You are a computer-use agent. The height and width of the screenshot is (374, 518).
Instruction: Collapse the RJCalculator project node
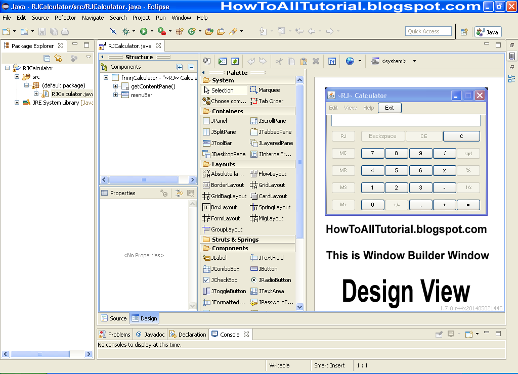pos(7,68)
